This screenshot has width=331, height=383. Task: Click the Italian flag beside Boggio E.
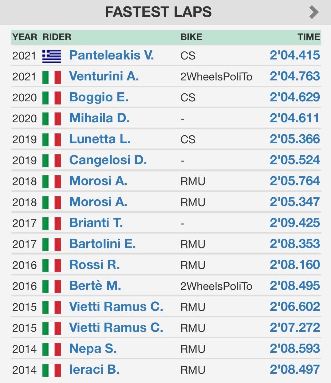pos(52,98)
